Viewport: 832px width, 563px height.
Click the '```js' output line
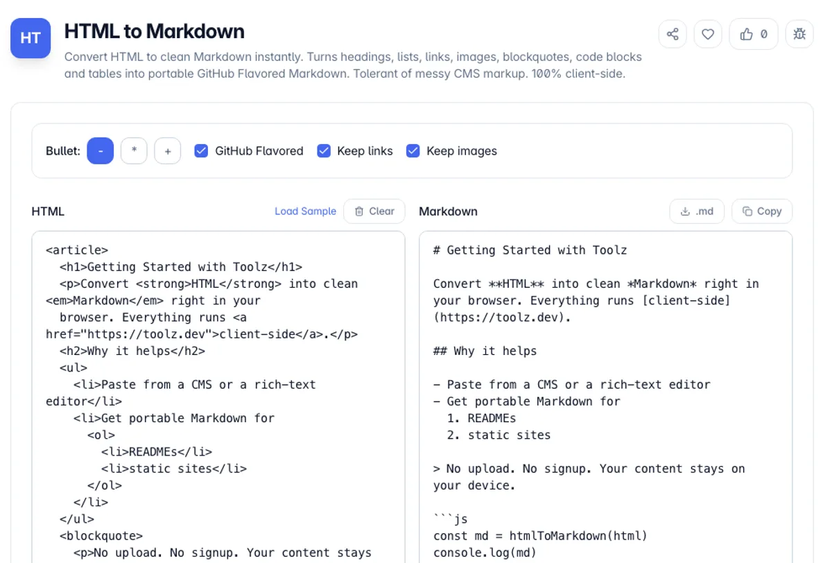point(451,519)
